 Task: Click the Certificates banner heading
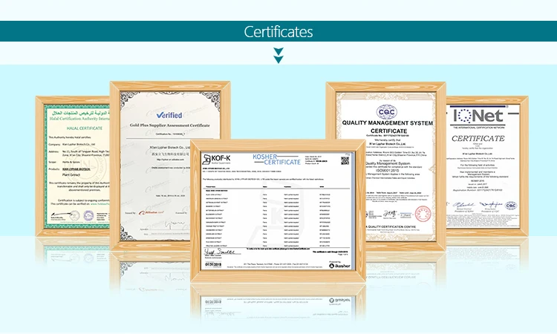[x=278, y=32]
